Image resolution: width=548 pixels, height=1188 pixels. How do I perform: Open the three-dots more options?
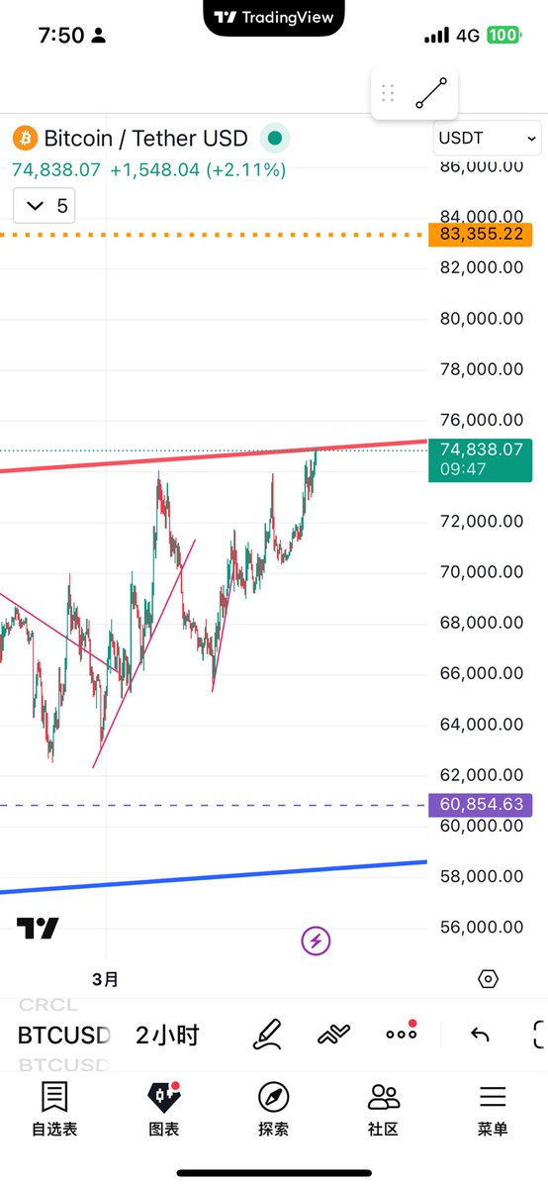point(402,1033)
